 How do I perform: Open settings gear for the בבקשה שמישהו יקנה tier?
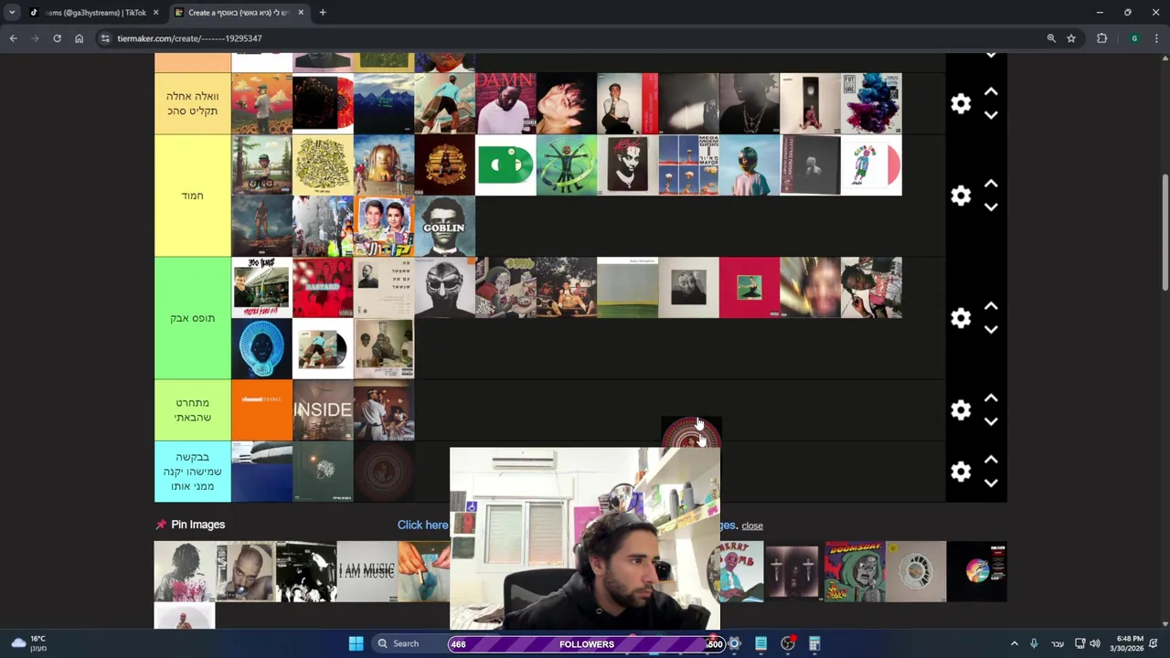click(x=961, y=472)
